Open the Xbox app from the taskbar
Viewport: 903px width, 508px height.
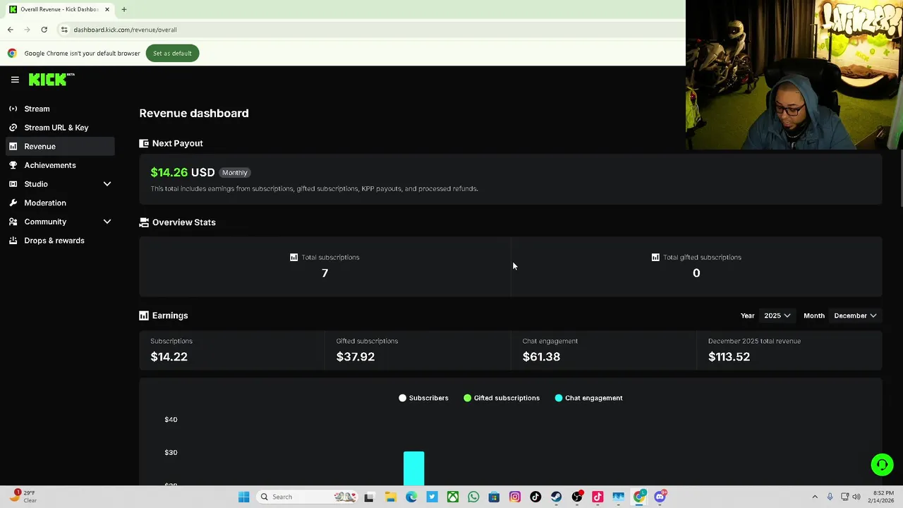453,497
